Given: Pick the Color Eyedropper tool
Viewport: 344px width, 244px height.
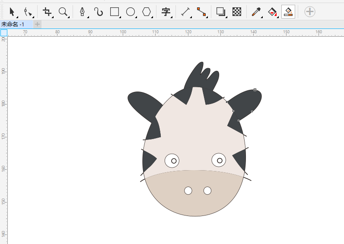Looking at the screenshot, I should tap(256, 12).
